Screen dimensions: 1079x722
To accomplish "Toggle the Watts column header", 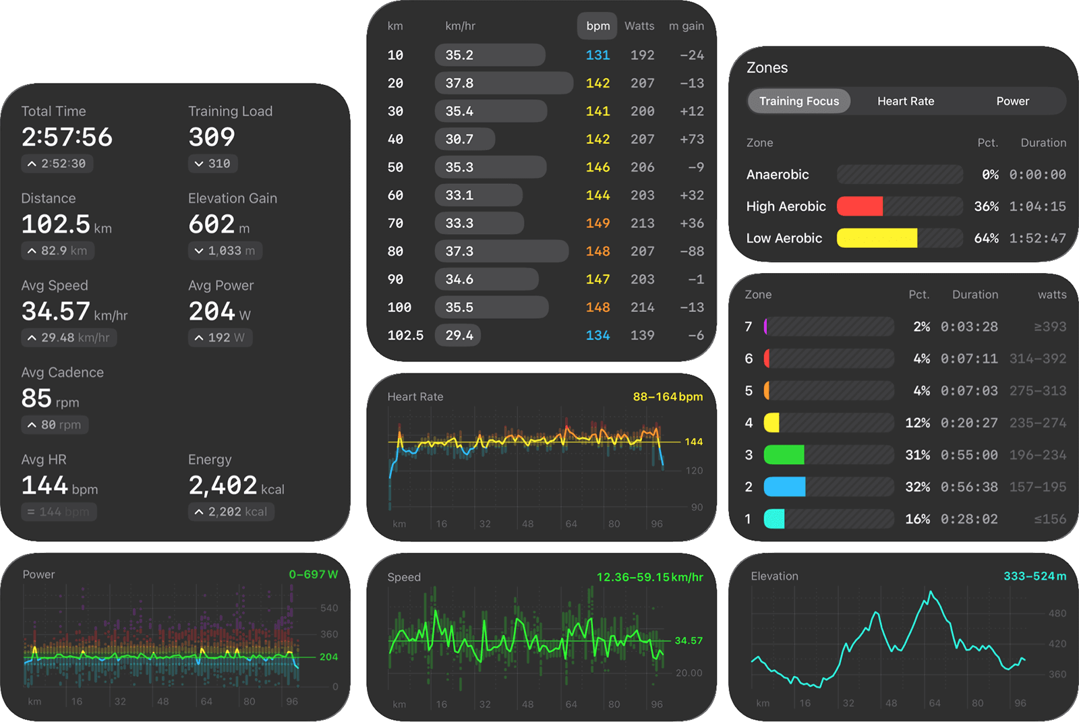I will pos(639,26).
